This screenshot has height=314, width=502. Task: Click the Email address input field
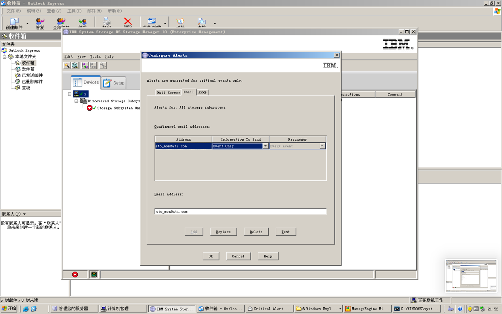click(x=240, y=212)
